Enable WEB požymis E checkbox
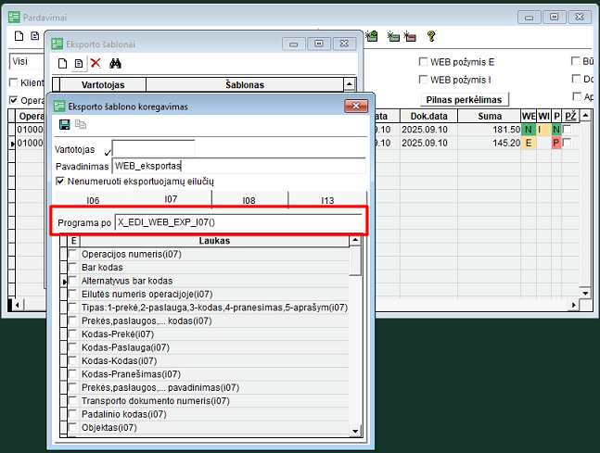The image size is (600, 453). coord(423,62)
